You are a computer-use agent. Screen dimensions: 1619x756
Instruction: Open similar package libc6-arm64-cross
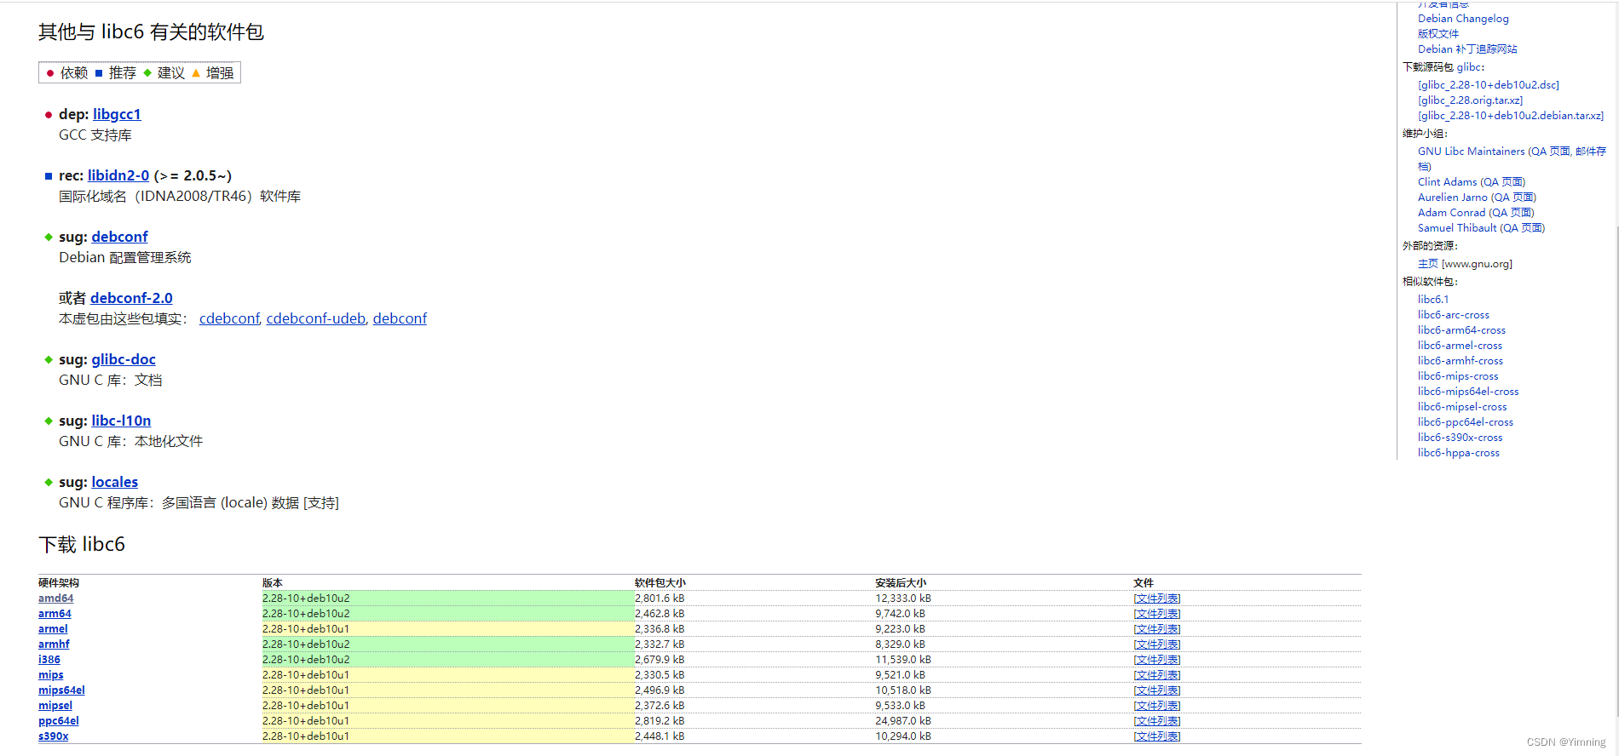click(1461, 330)
